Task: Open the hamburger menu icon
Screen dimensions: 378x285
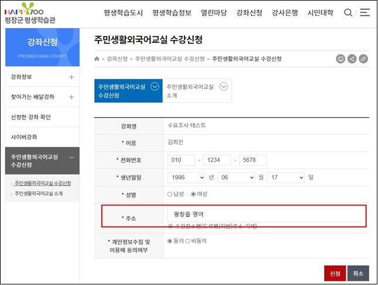Action: point(365,13)
